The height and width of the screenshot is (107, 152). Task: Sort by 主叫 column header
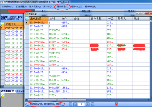[x=54, y=19]
